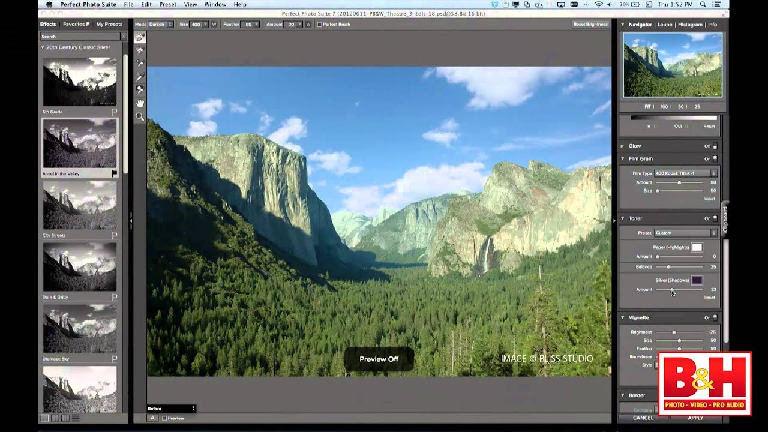Switch browser to single column view
Screen dimensions: 768x432
click(44, 418)
